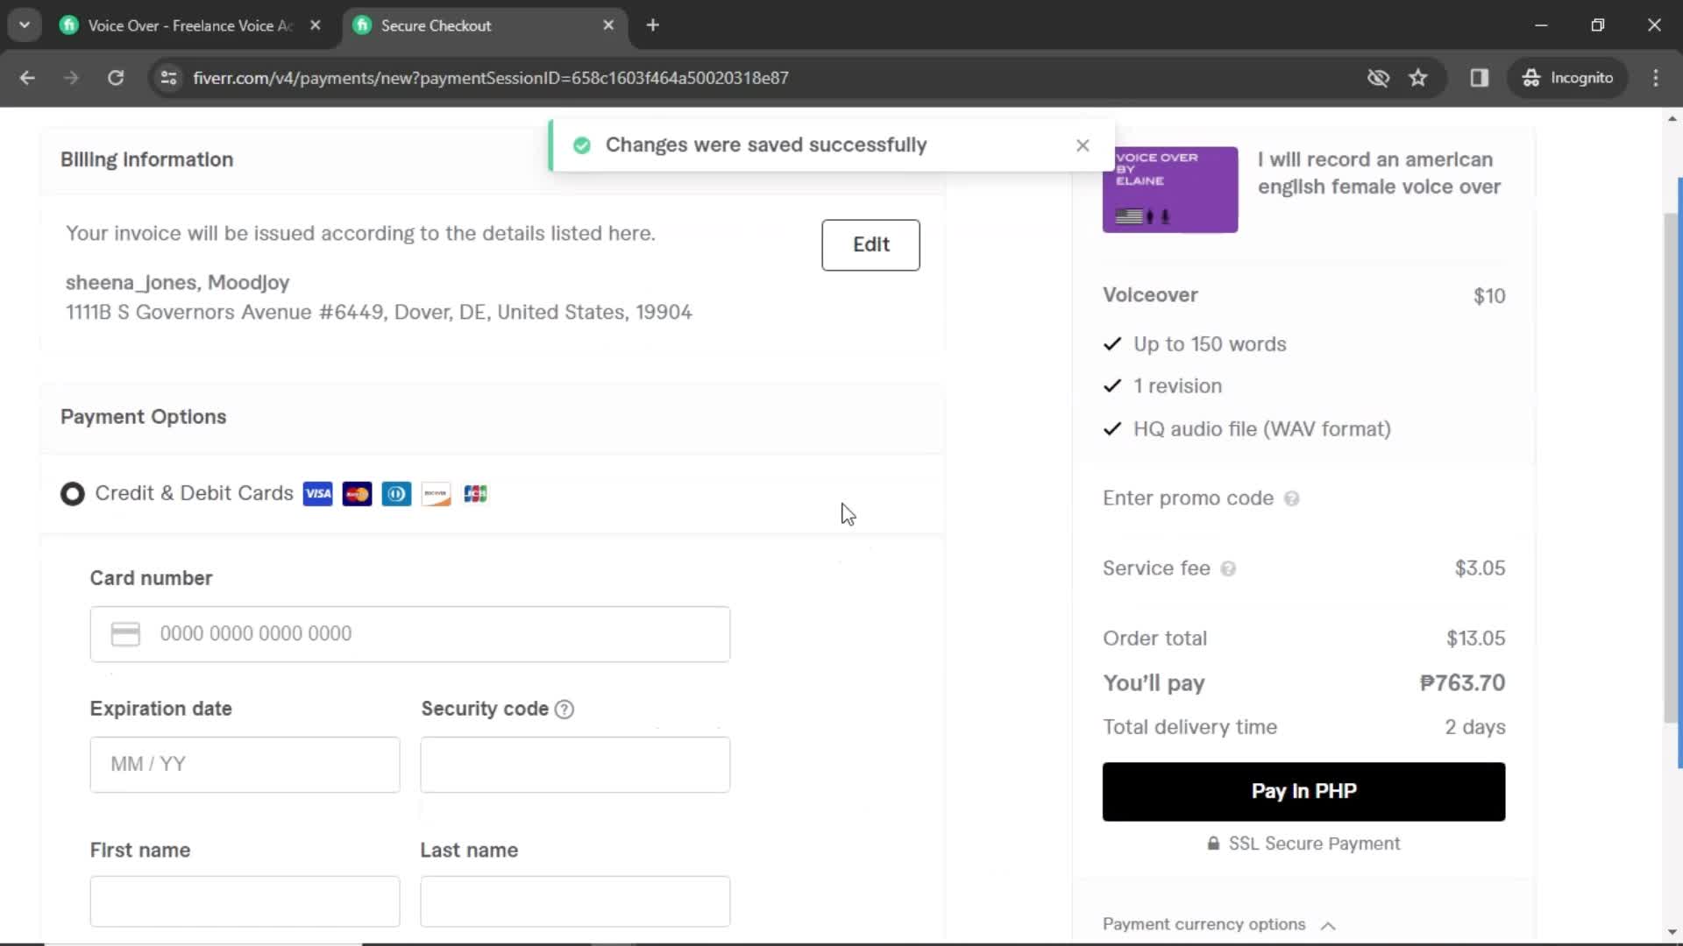Click the JCB card icon

pos(475,493)
